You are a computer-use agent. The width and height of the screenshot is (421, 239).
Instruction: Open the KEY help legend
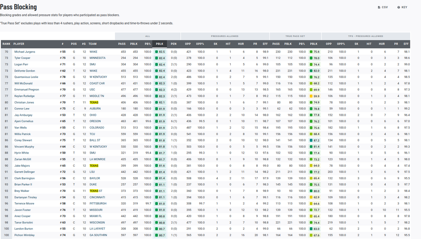pyautogui.click(x=402, y=7)
